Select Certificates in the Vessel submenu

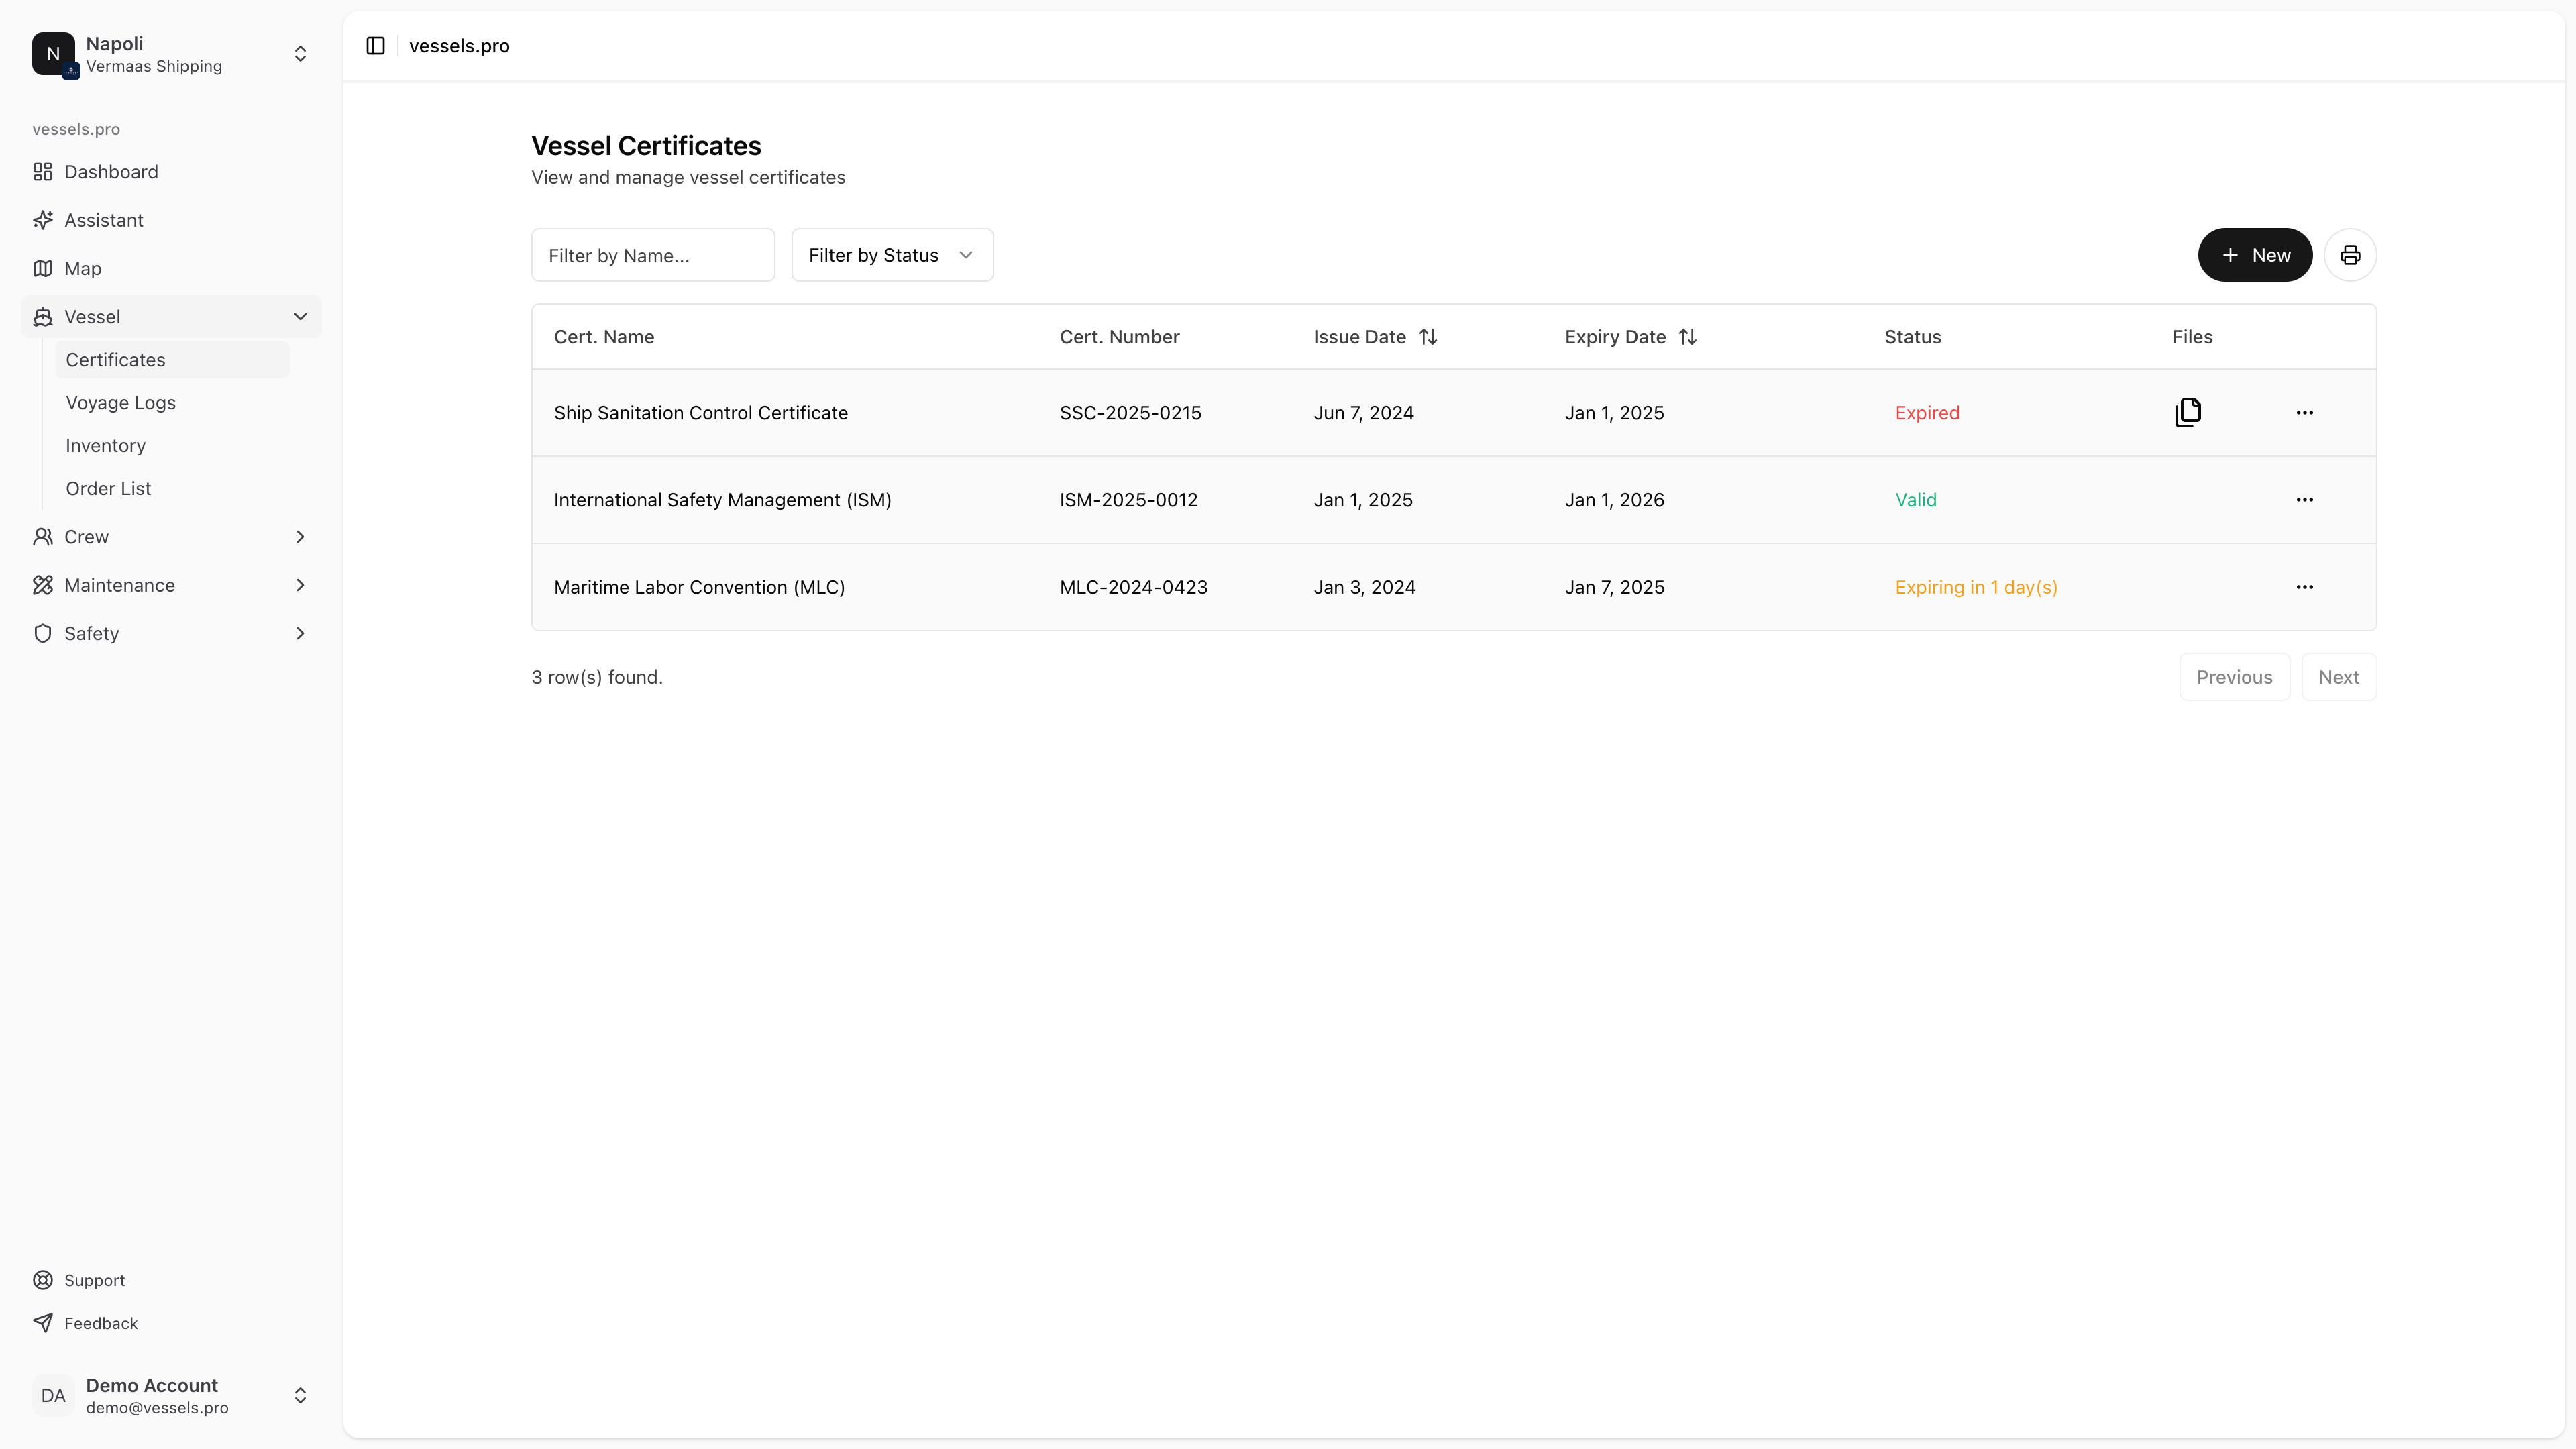click(x=172, y=360)
